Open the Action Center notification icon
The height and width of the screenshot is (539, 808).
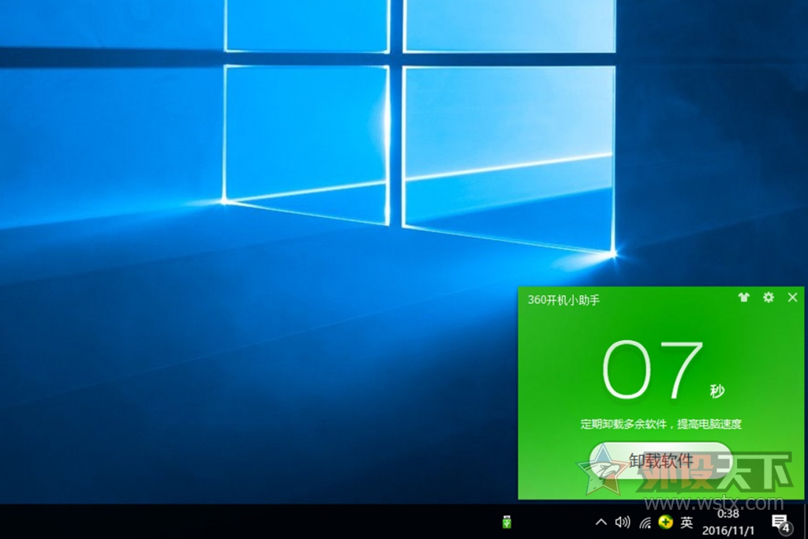click(780, 522)
